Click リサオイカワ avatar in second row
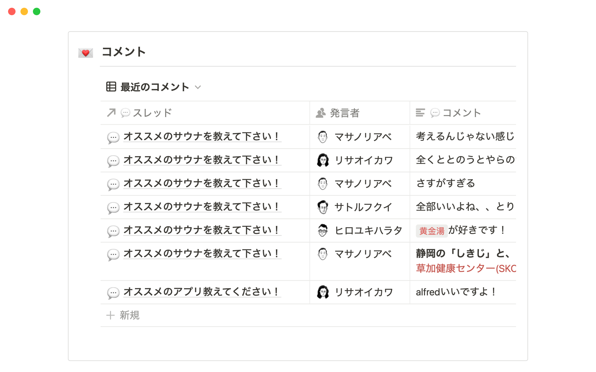 coord(323,160)
